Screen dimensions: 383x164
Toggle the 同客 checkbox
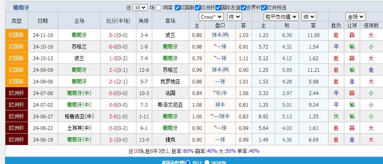point(158,7)
